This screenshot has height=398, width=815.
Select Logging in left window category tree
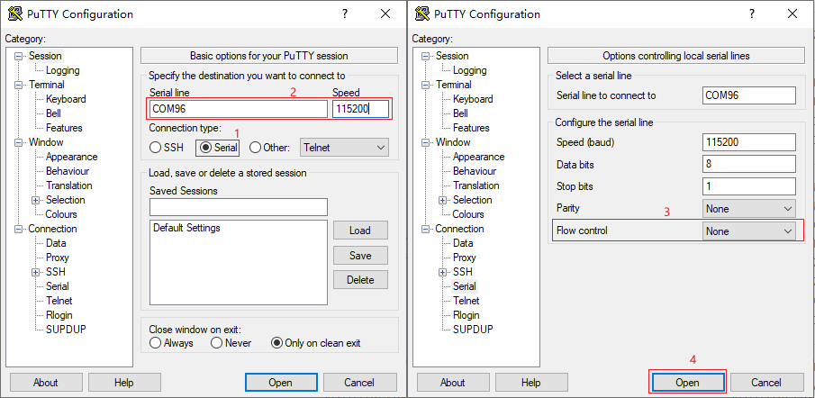(x=62, y=70)
